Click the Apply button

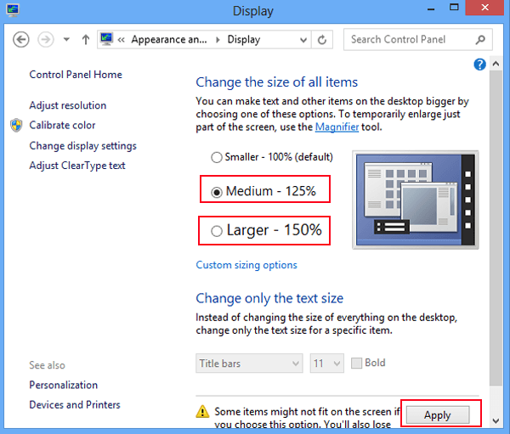click(x=438, y=414)
